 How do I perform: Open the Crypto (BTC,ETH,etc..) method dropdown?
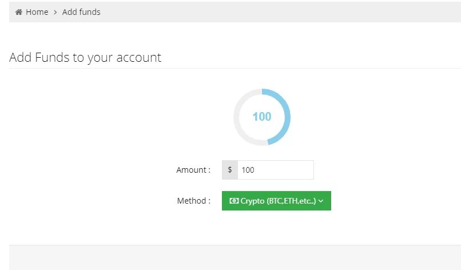click(x=276, y=201)
